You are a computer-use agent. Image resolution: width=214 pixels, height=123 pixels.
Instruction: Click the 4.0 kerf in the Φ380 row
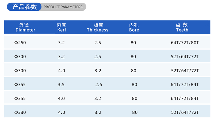62,112
